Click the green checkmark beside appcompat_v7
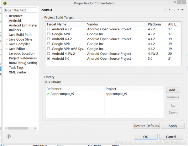The image size is (188, 146). point(48,93)
